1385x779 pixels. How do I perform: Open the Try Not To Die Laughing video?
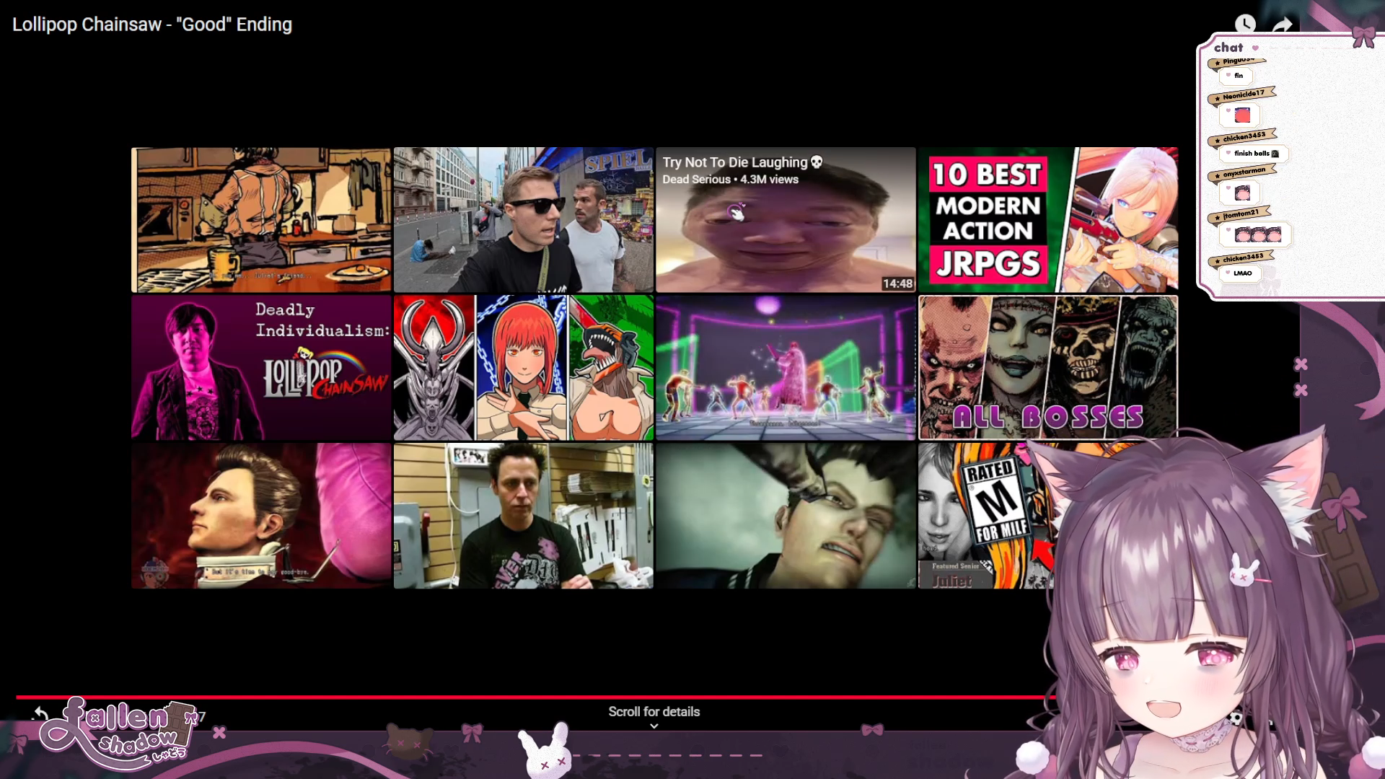click(x=786, y=220)
